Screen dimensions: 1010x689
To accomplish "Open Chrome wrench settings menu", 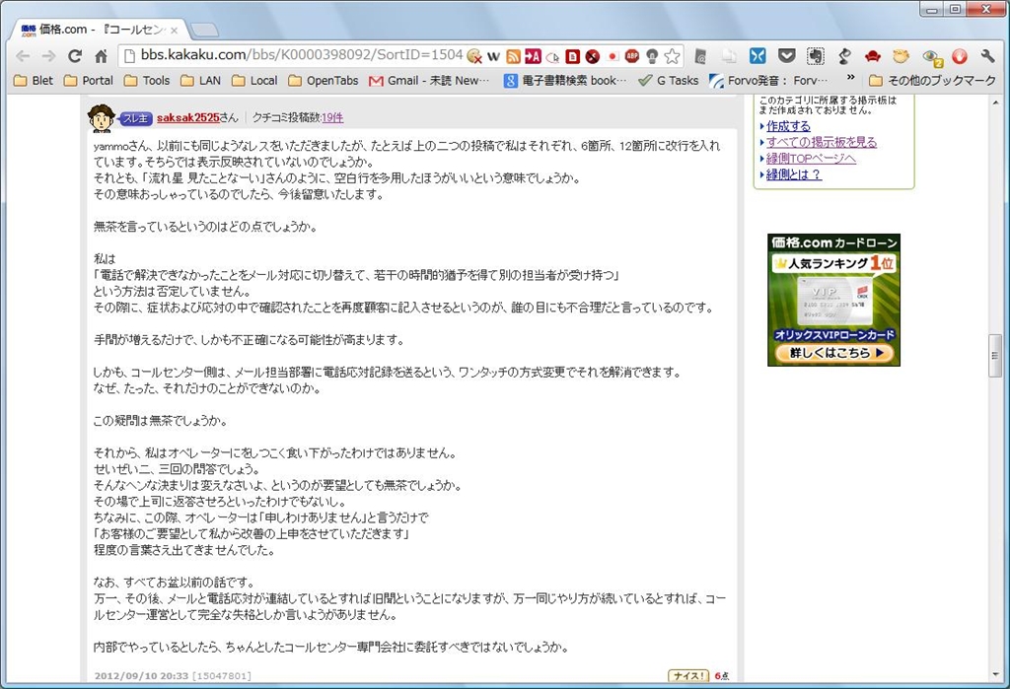I will click(x=987, y=56).
